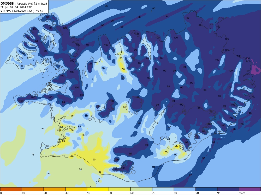The width and height of the screenshot is (261, 195).
Task: Select the '57' humidity value on the map
Action: coord(60,131)
